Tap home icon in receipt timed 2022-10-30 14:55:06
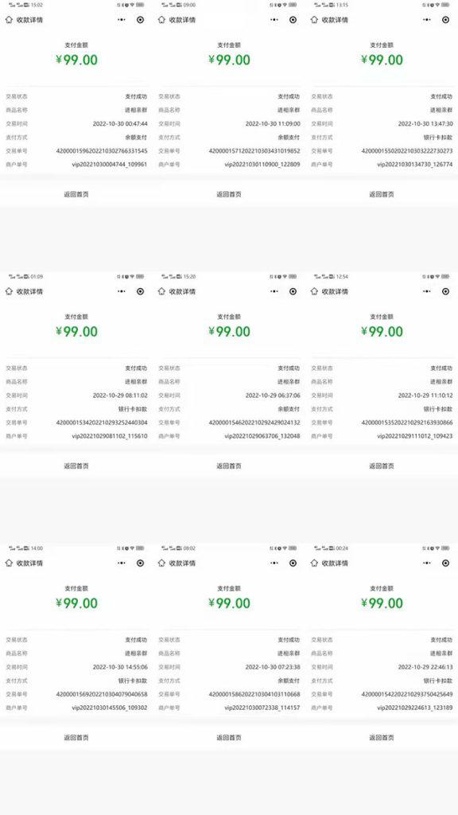This screenshot has width=458, height=815. (9, 563)
